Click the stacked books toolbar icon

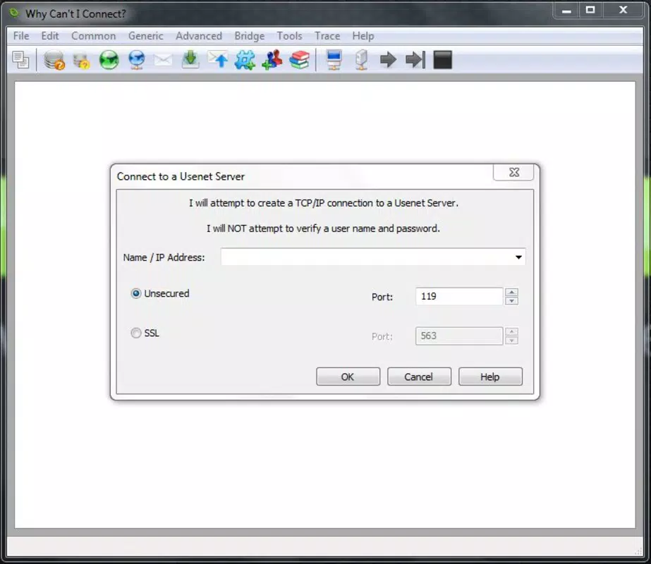pos(299,60)
